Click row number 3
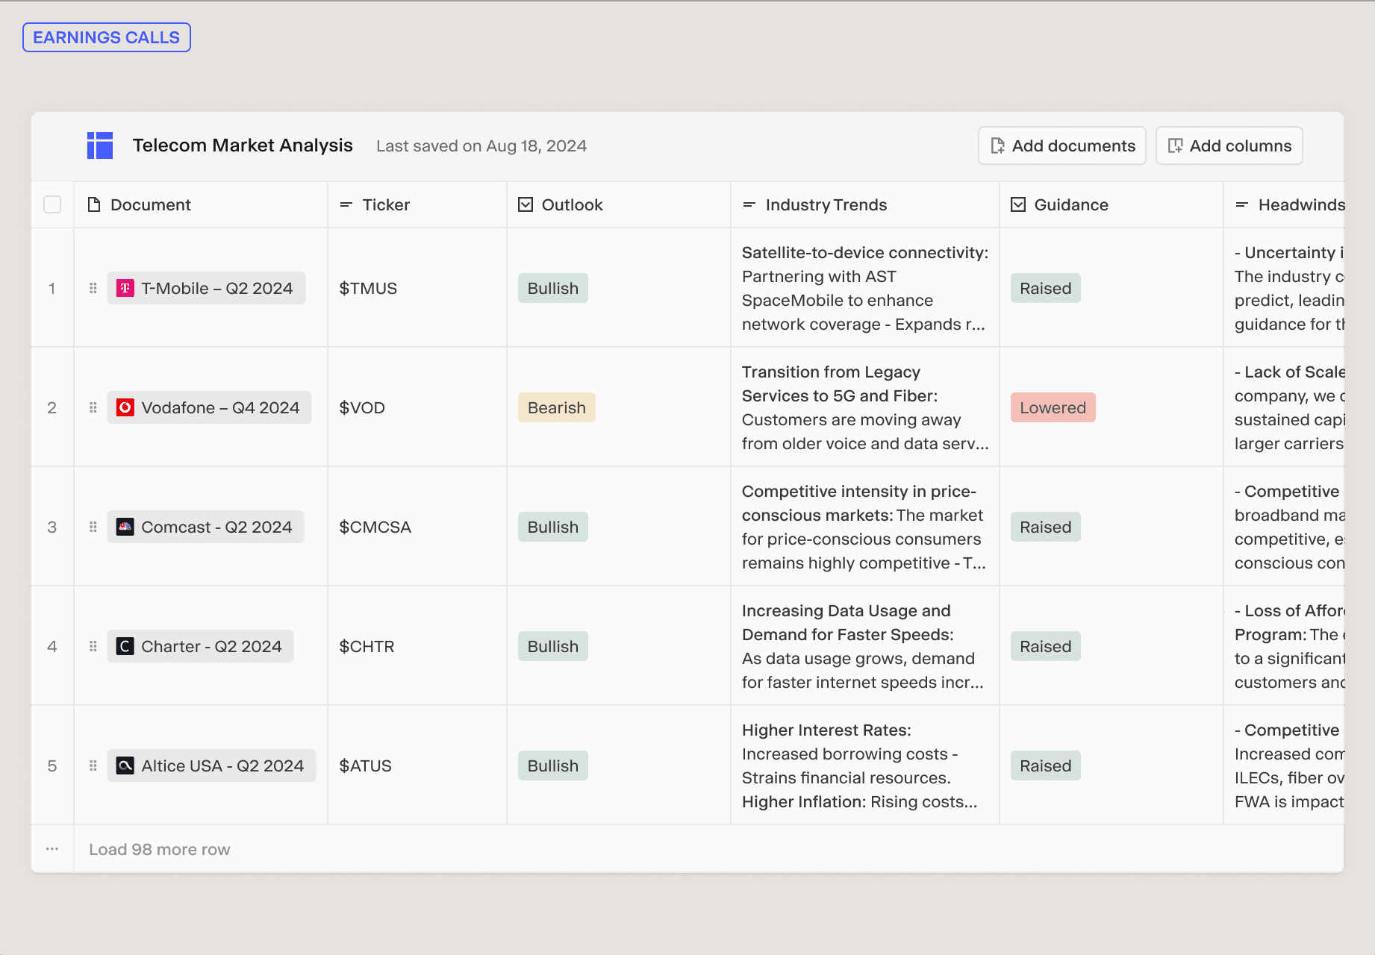The image size is (1375, 955). [x=52, y=527]
